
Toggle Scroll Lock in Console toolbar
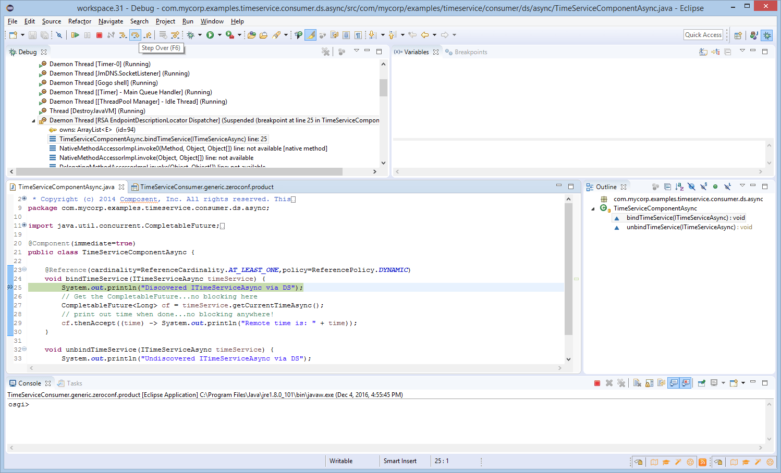click(x=649, y=383)
